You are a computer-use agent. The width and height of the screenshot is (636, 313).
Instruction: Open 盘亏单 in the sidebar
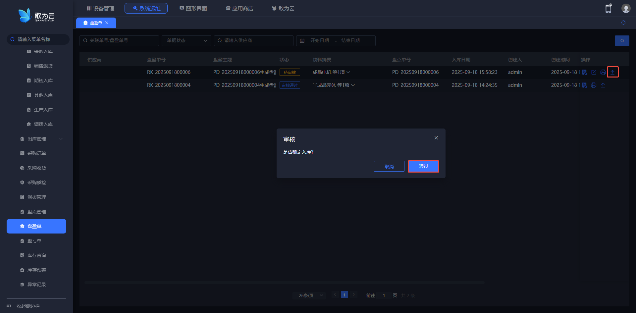click(36, 241)
